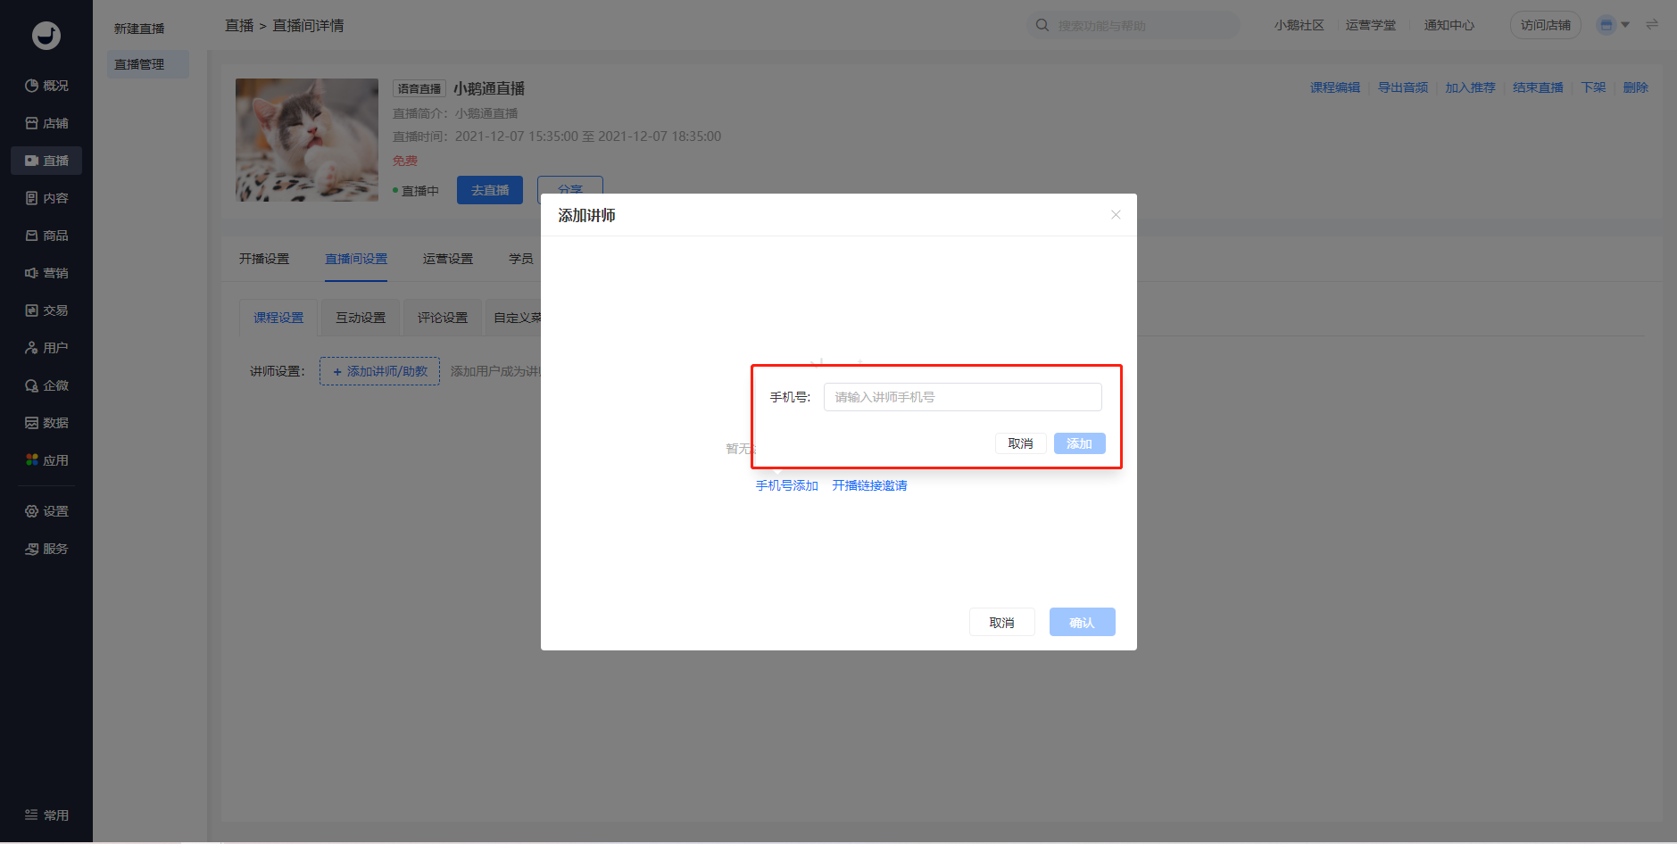
Task: Open the 商品 products sidebar item
Action: click(x=46, y=236)
